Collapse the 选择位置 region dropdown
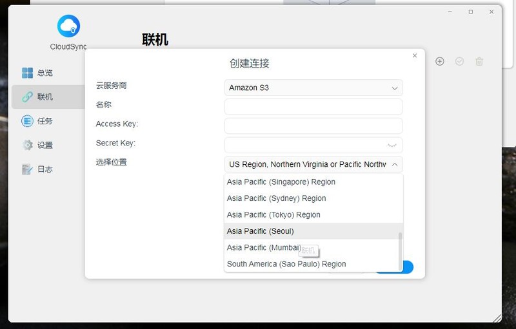 click(313, 164)
